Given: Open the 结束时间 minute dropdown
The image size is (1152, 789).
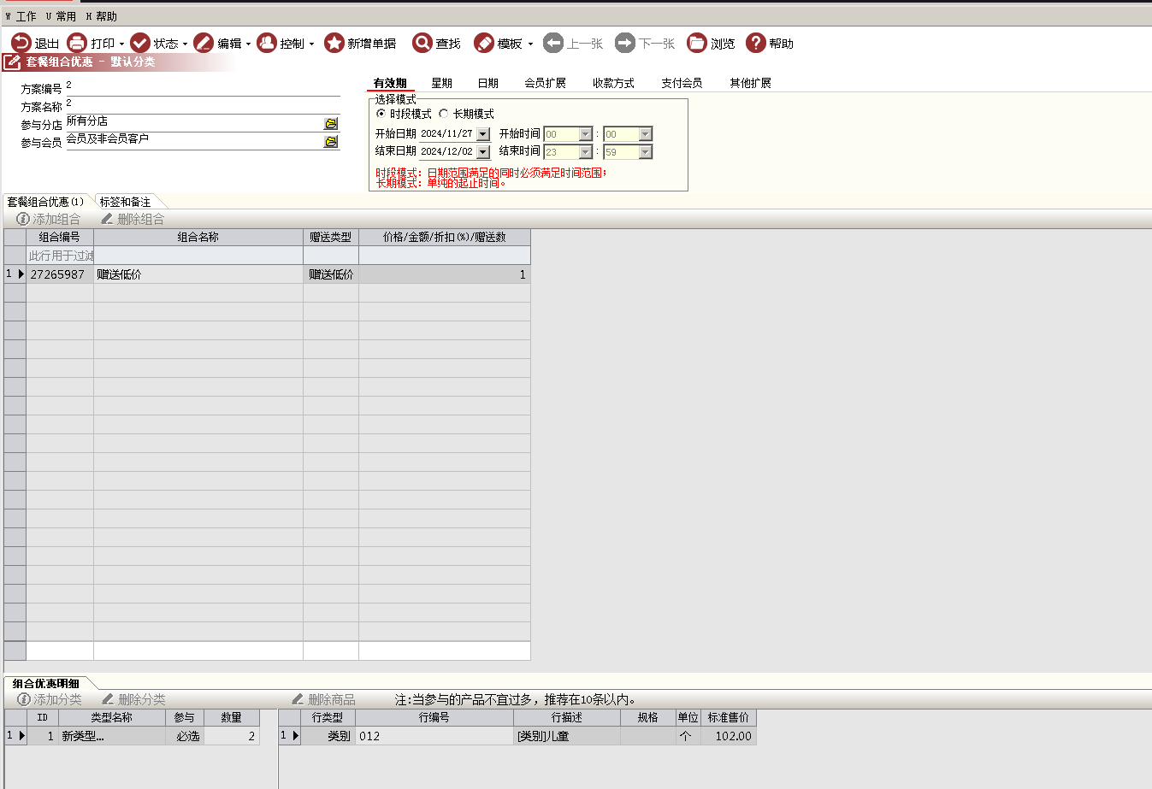Looking at the screenshot, I should (x=646, y=152).
